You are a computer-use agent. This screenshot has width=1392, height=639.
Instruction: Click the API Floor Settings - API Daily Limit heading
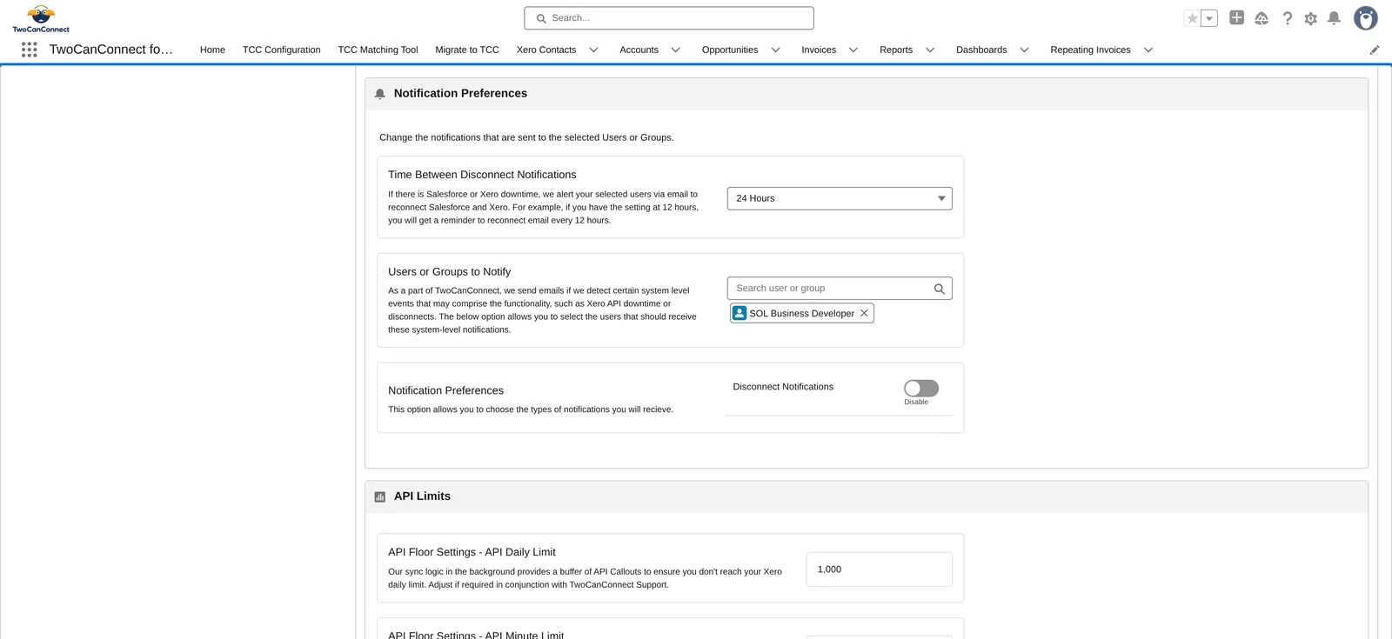472,552
